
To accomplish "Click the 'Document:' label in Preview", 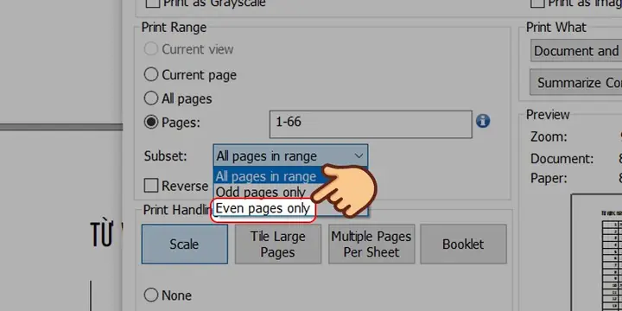I will 562,159.
